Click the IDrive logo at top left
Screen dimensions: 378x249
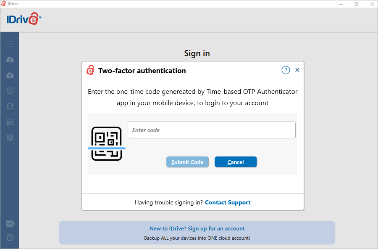point(23,19)
